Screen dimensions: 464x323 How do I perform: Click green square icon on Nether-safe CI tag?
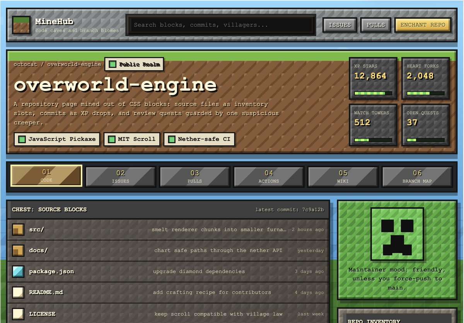coord(171,139)
